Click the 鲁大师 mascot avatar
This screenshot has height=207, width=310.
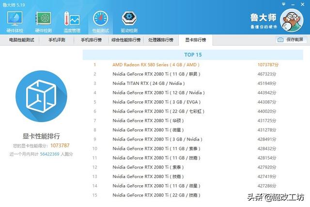click(292, 20)
